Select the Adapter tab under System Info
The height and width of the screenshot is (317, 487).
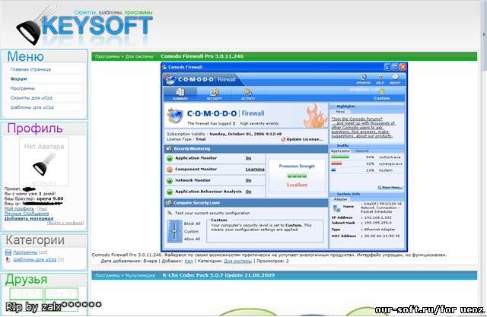point(340,199)
